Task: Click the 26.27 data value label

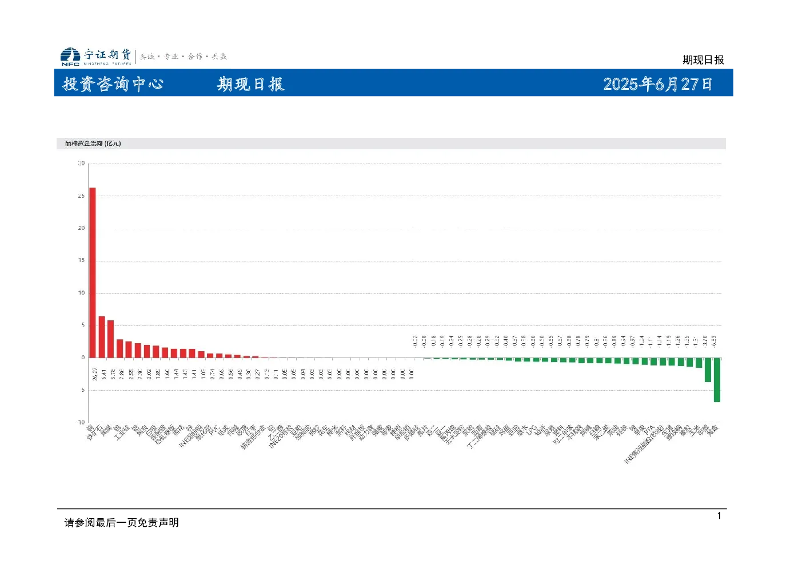Action: (95, 374)
